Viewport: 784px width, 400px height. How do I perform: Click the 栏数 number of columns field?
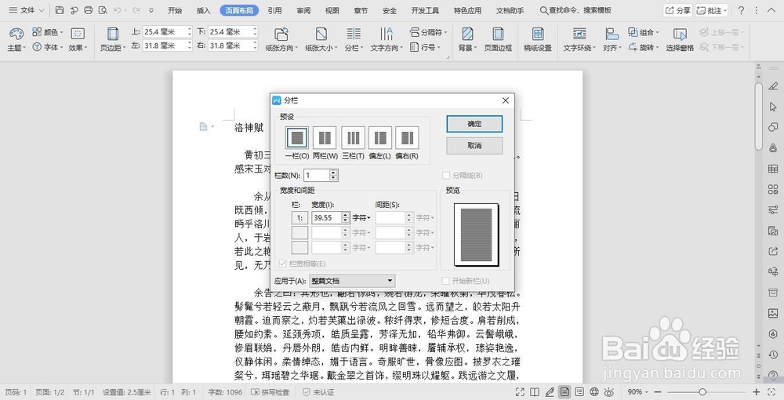click(x=317, y=176)
